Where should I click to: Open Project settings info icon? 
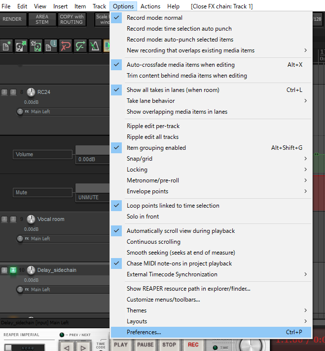[x=51, y=46]
